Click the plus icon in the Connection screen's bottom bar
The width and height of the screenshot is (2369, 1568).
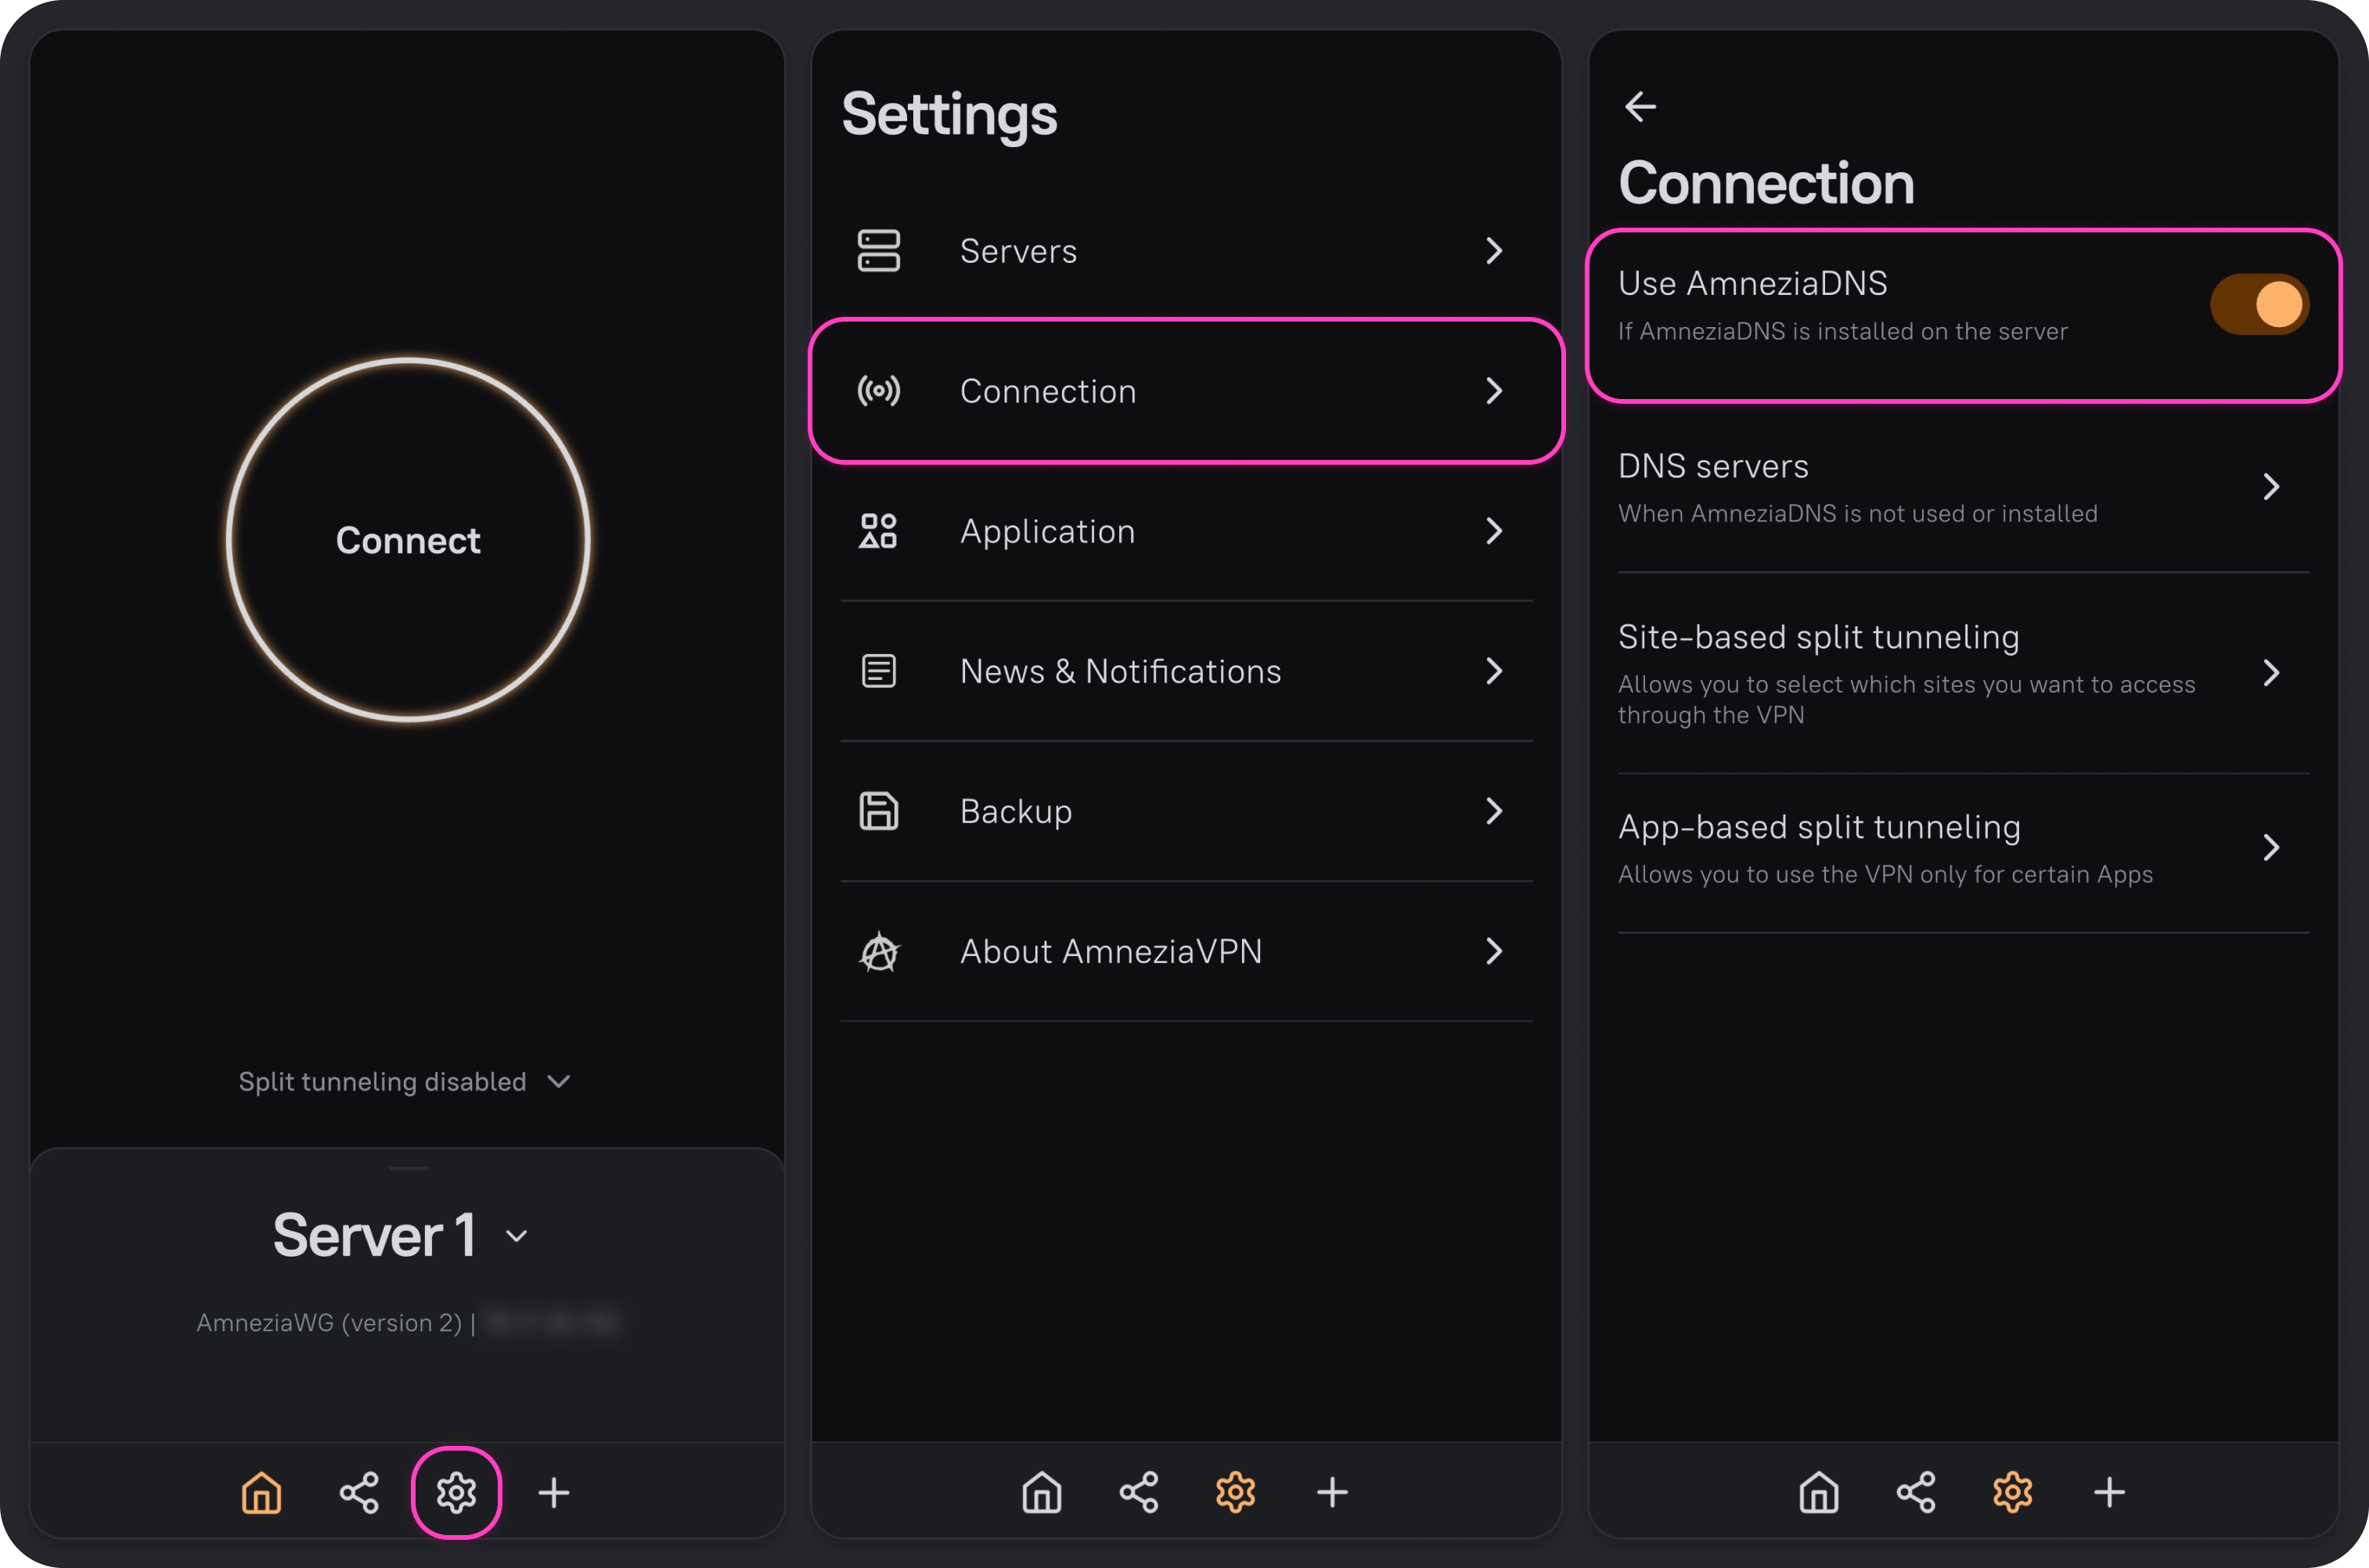[2110, 1493]
